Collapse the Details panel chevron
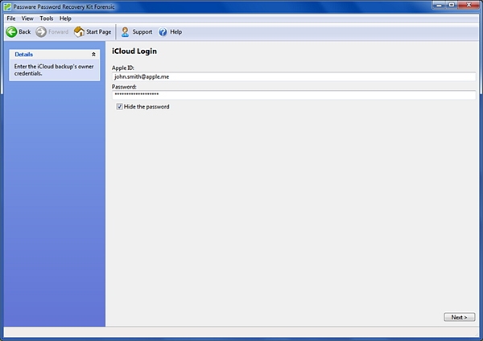The image size is (483, 341). (93, 55)
